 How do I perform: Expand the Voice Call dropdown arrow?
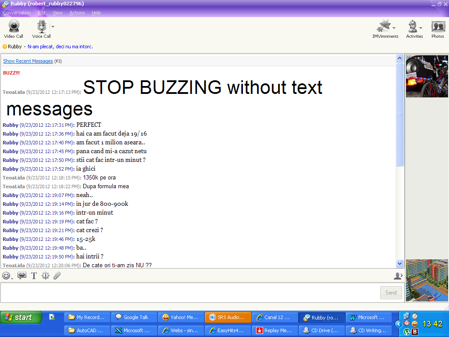[53, 27]
